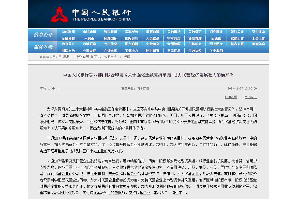Open 国际交往 page
This screenshot has width=297, height=199.
click(x=131, y=38)
